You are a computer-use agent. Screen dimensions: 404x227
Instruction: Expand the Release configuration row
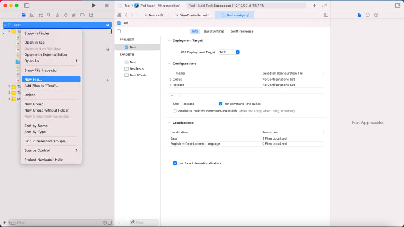[x=171, y=85]
